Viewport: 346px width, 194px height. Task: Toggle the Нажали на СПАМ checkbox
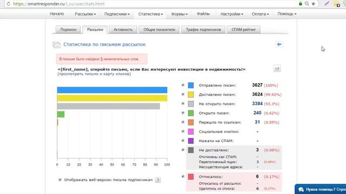click(x=183, y=141)
